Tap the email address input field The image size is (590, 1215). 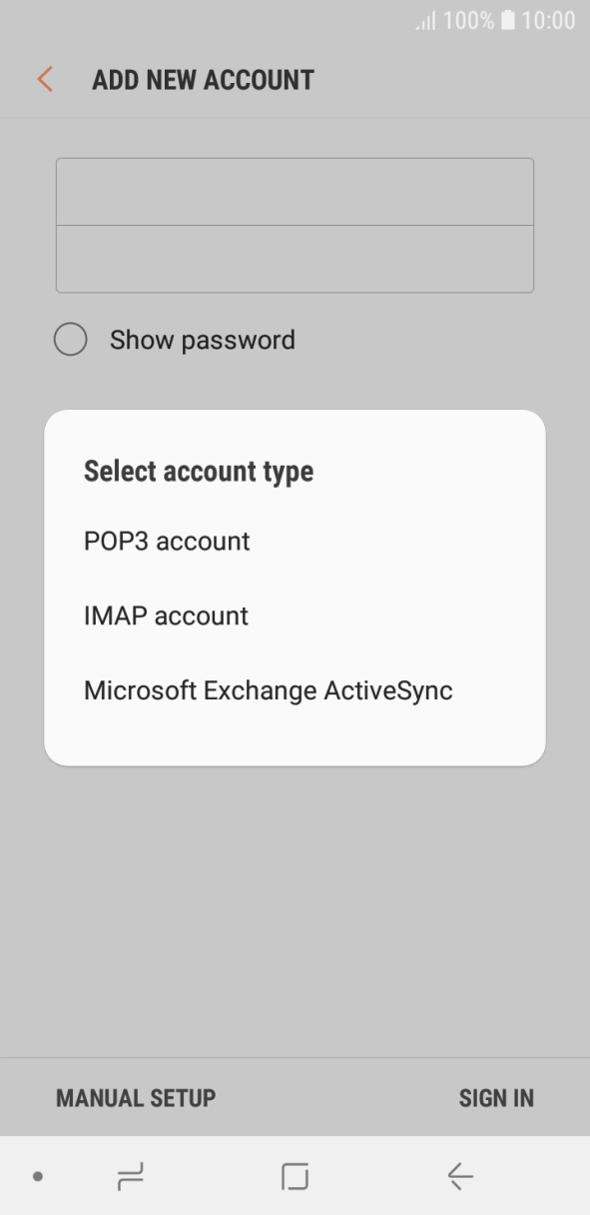295,191
